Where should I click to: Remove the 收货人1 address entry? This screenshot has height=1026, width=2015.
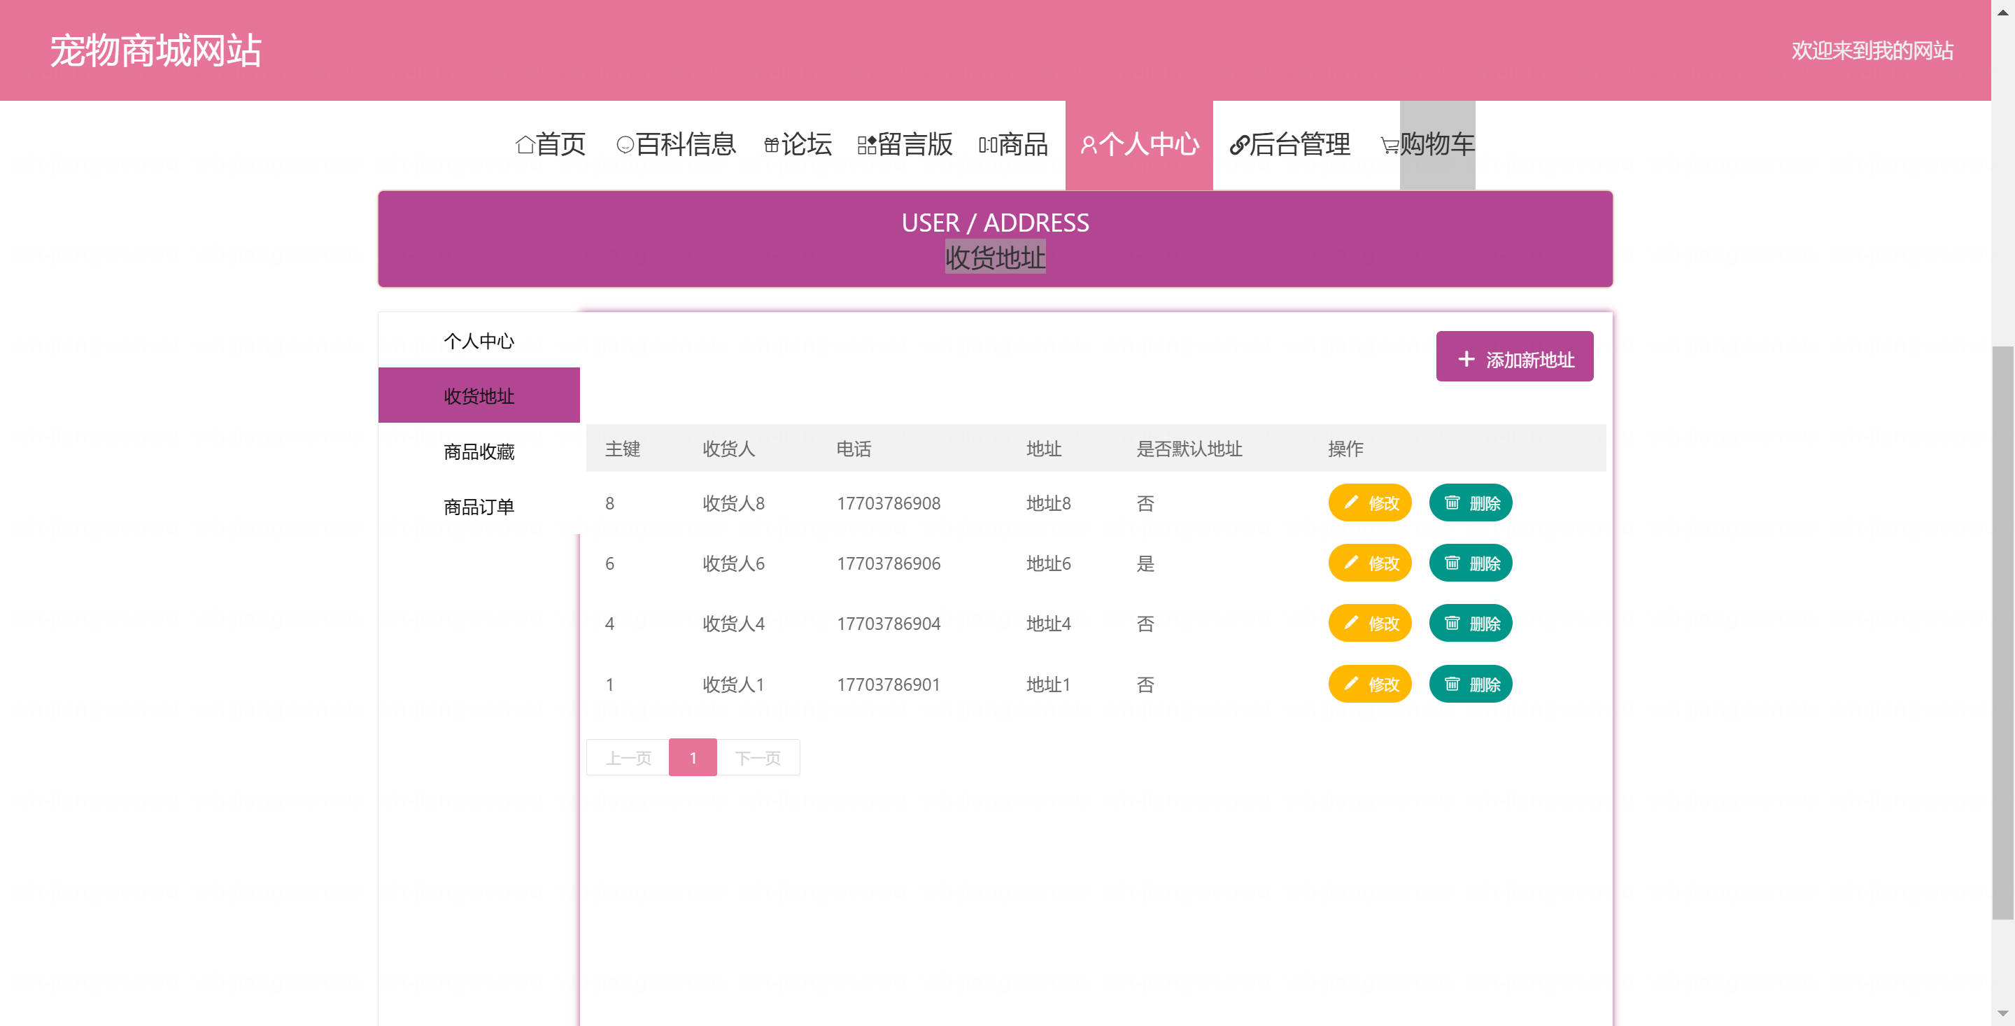pyautogui.click(x=1470, y=684)
